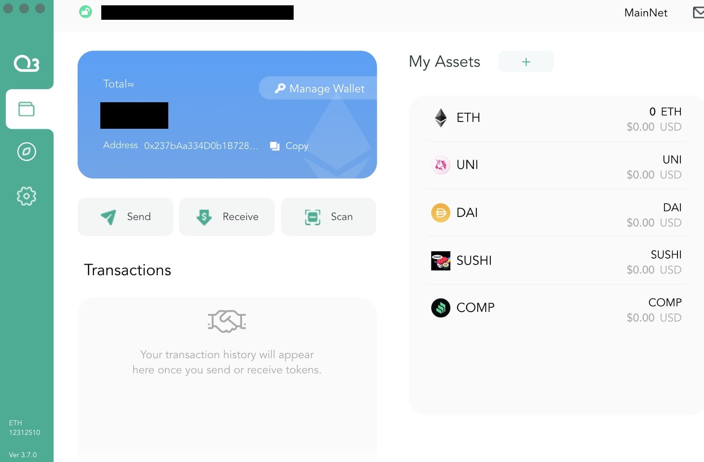
Task: Select the UNI asset row
Action: [558, 166]
